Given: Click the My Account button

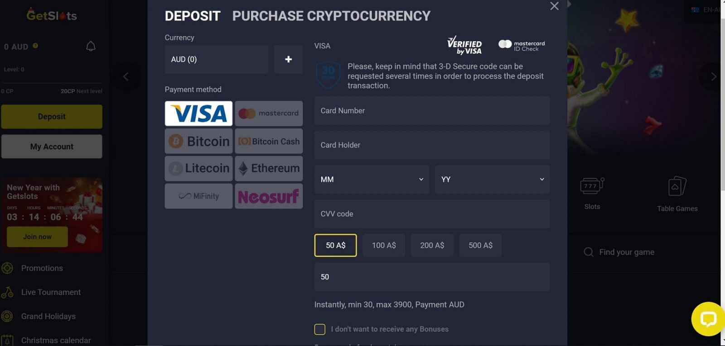Looking at the screenshot, I should tap(52, 147).
